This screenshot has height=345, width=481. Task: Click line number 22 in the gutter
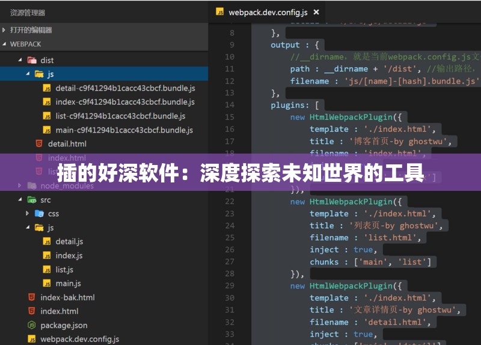pos(230,202)
